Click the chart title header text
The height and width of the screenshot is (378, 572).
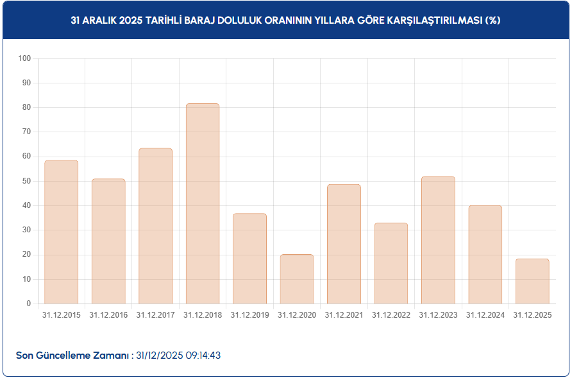[x=285, y=20]
